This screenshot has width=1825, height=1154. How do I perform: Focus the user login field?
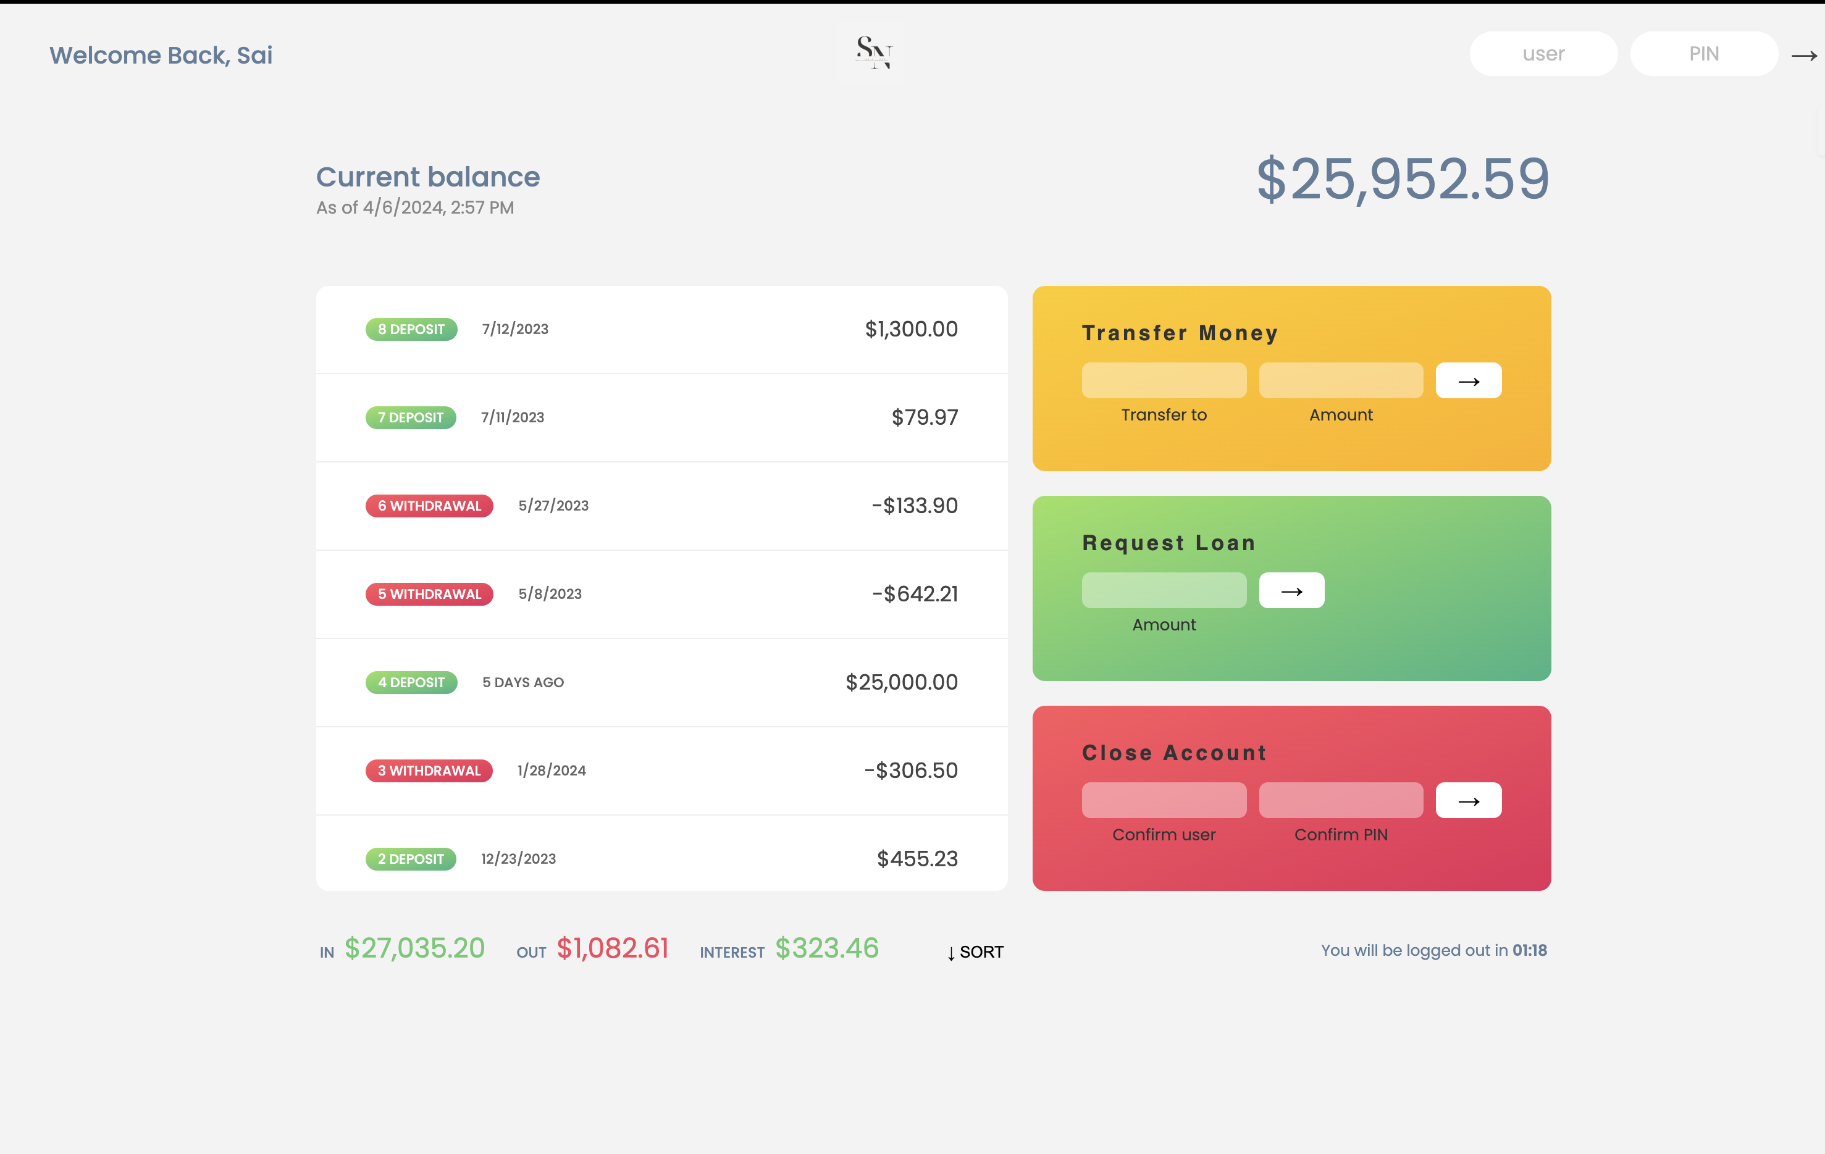1543,54
